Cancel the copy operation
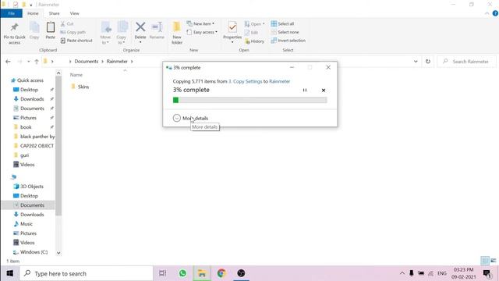499x281 pixels. [x=324, y=91]
